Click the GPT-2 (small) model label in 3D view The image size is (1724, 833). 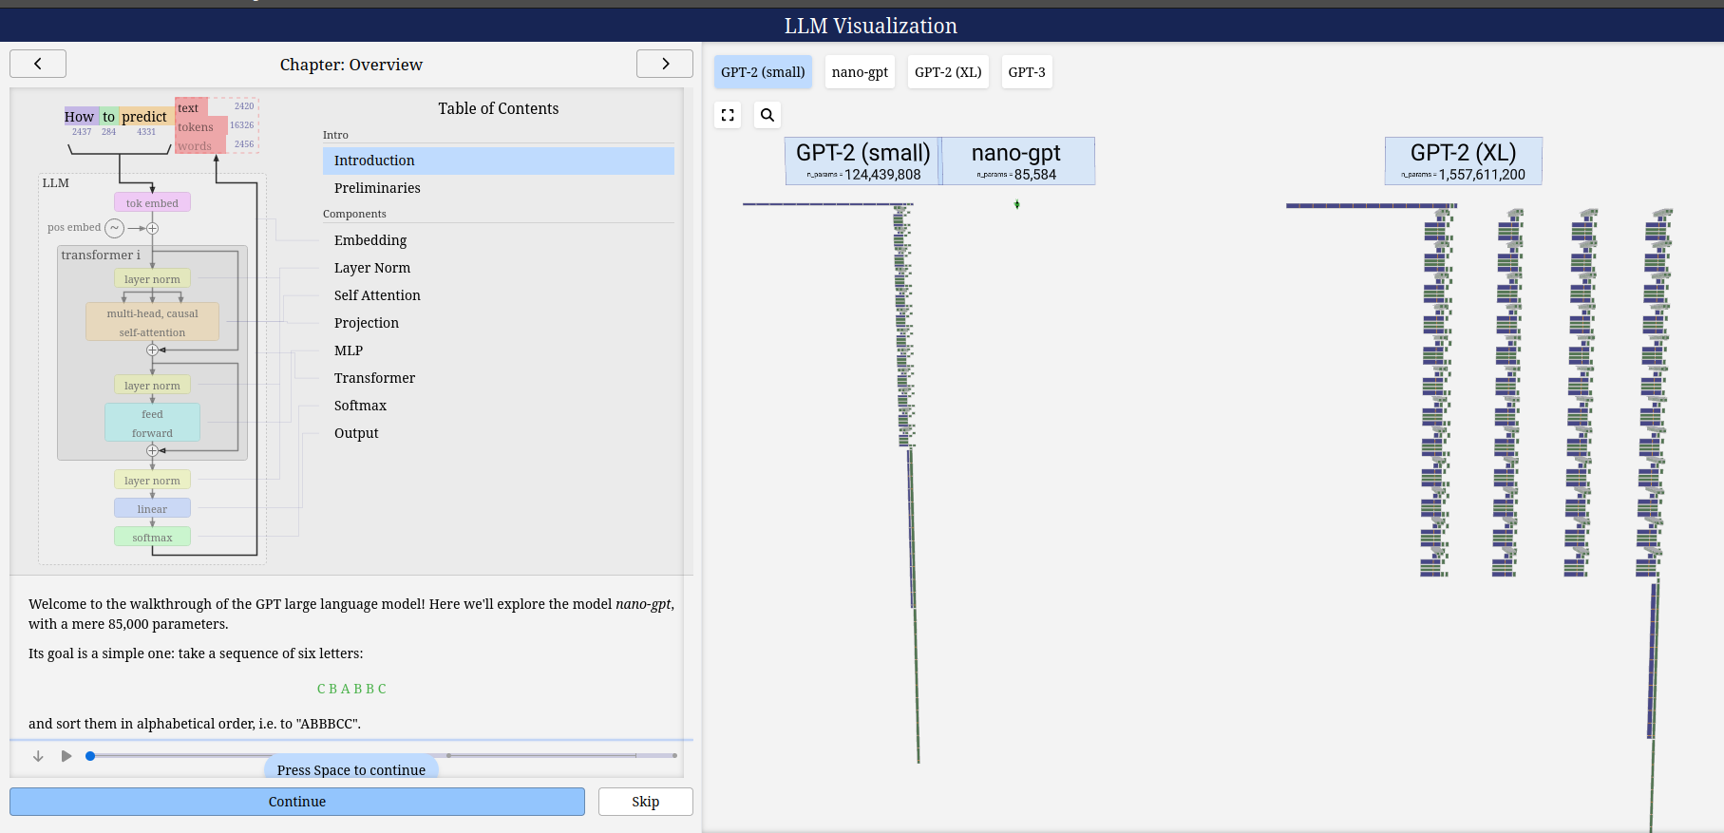coord(862,161)
